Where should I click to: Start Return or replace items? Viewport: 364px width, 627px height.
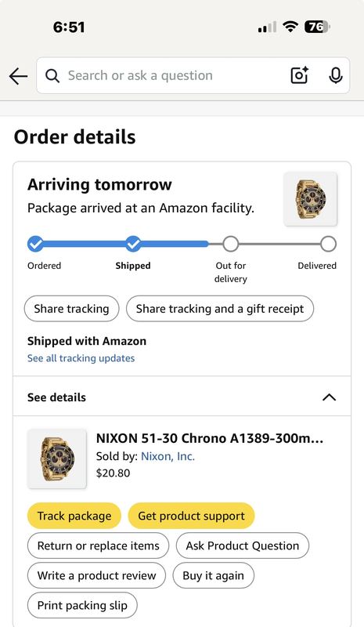[99, 545]
